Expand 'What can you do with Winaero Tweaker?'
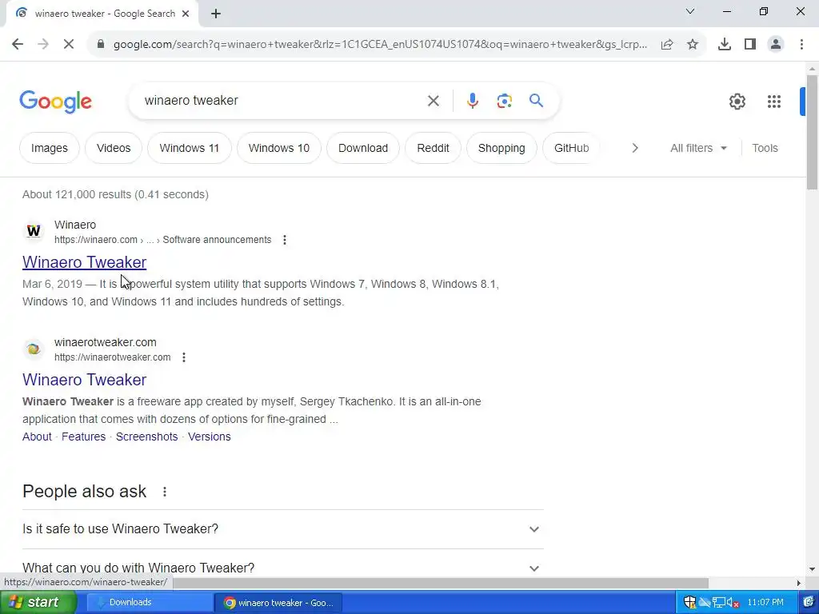 click(x=282, y=568)
